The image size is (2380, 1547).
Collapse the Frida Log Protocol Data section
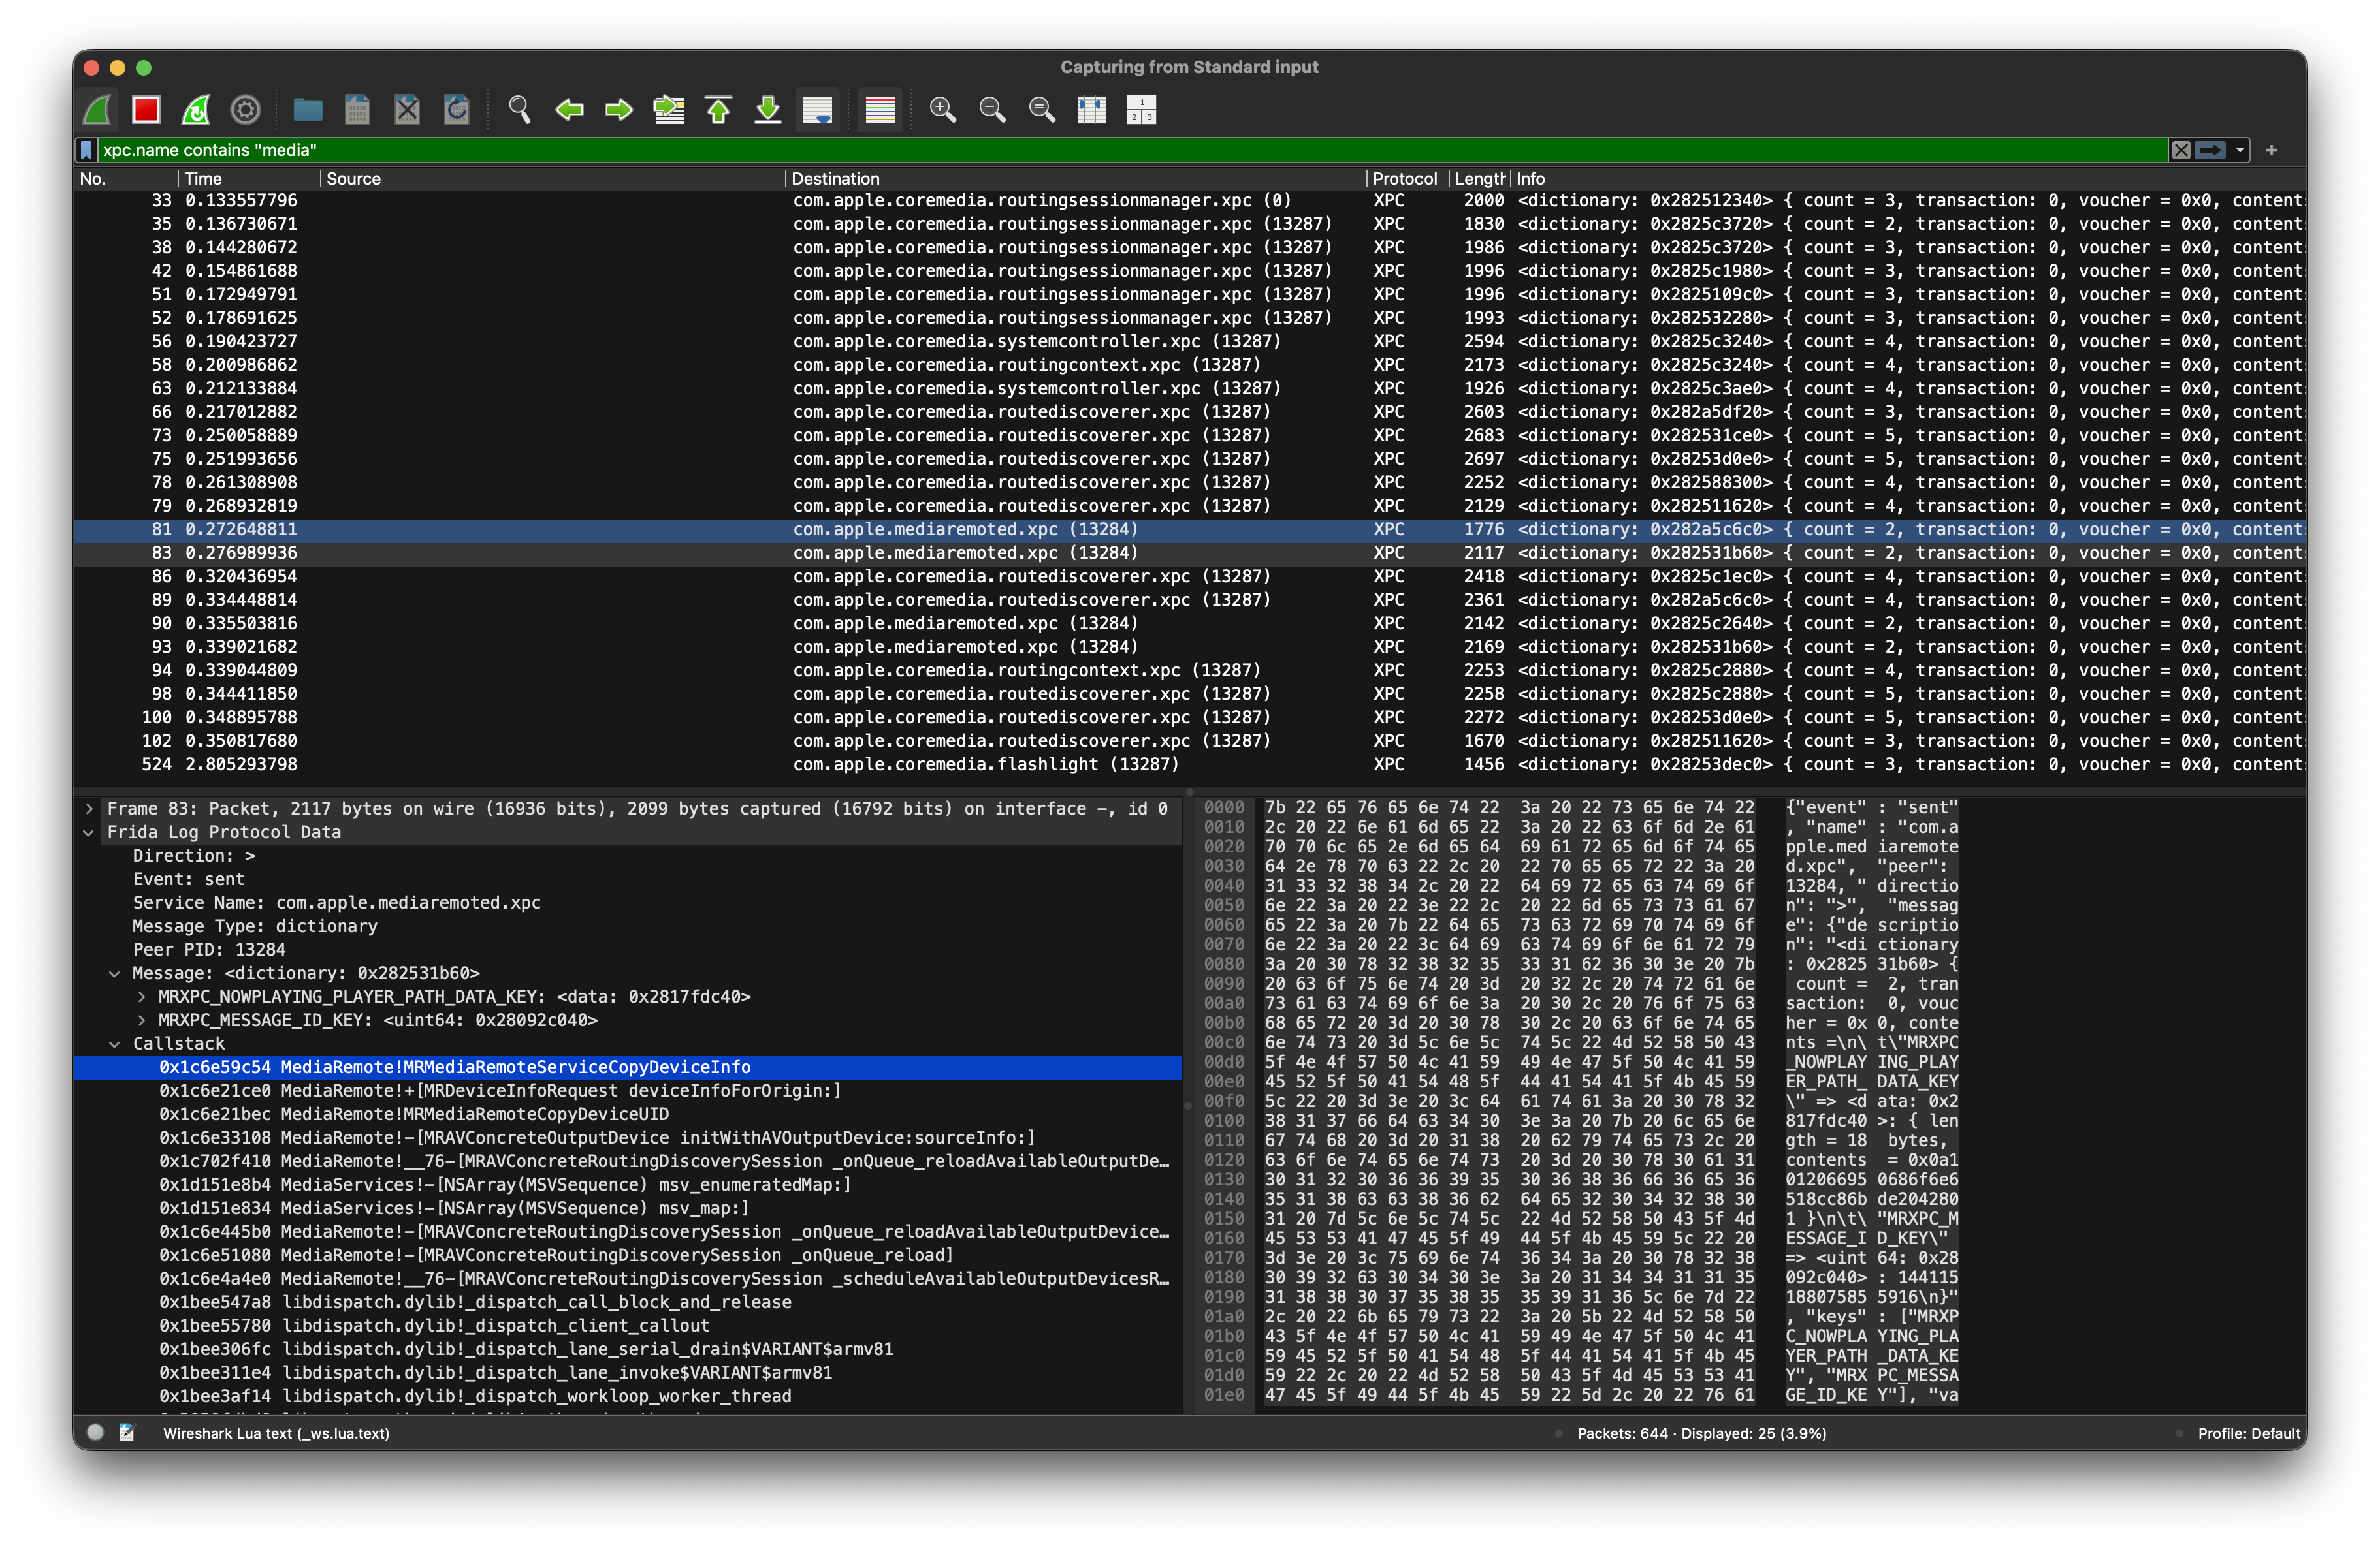click(89, 832)
